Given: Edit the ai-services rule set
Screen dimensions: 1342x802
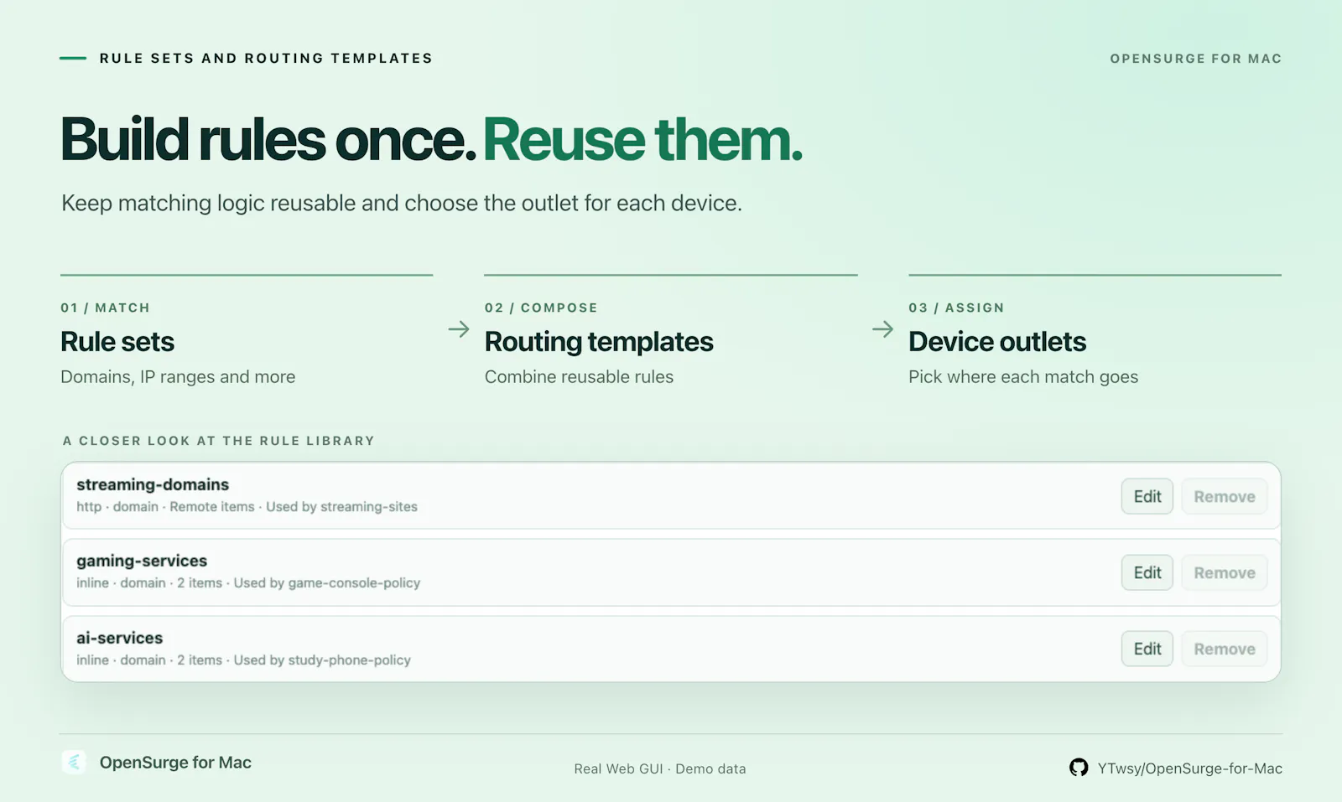Looking at the screenshot, I should tap(1147, 649).
